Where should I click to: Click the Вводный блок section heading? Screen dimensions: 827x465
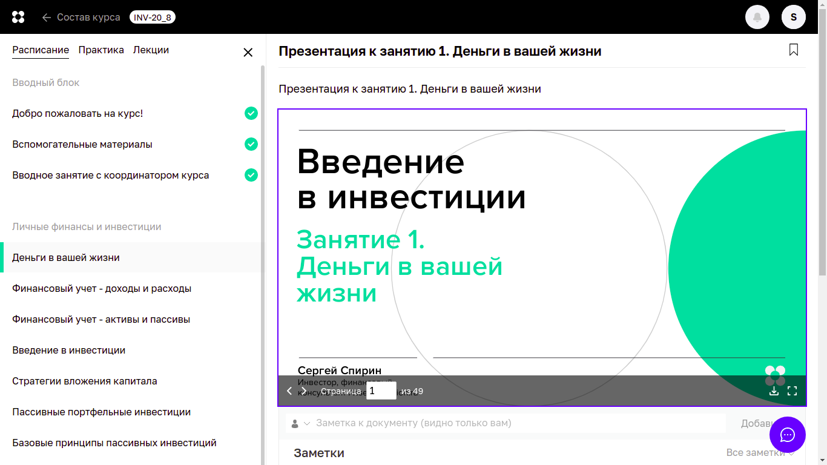coord(46,82)
